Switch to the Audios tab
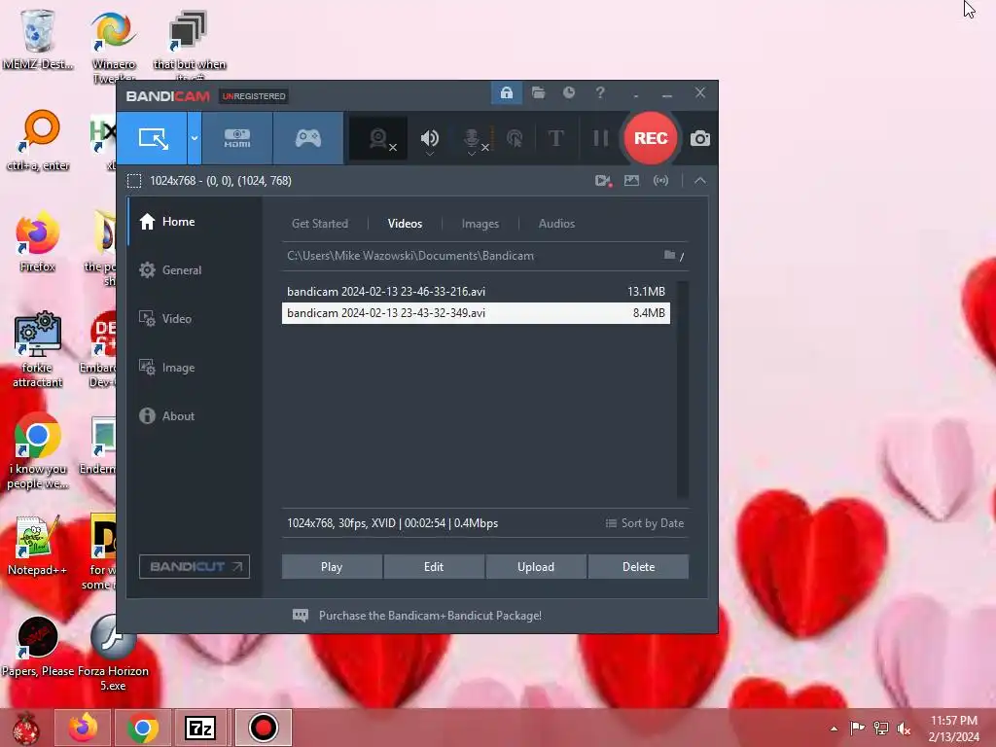Image resolution: width=996 pixels, height=747 pixels. (x=556, y=224)
